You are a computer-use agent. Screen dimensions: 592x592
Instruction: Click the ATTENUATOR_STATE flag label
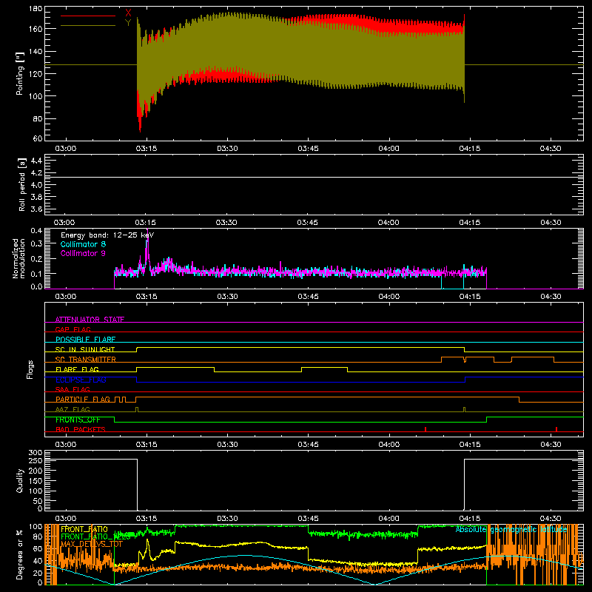(x=90, y=320)
